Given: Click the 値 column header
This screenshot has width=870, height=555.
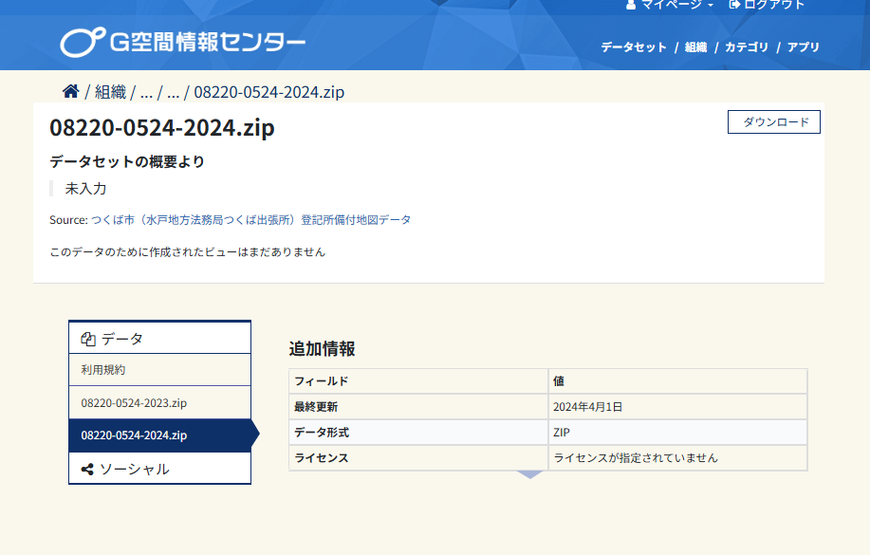Looking at the screenshot, I should (677, 381).
